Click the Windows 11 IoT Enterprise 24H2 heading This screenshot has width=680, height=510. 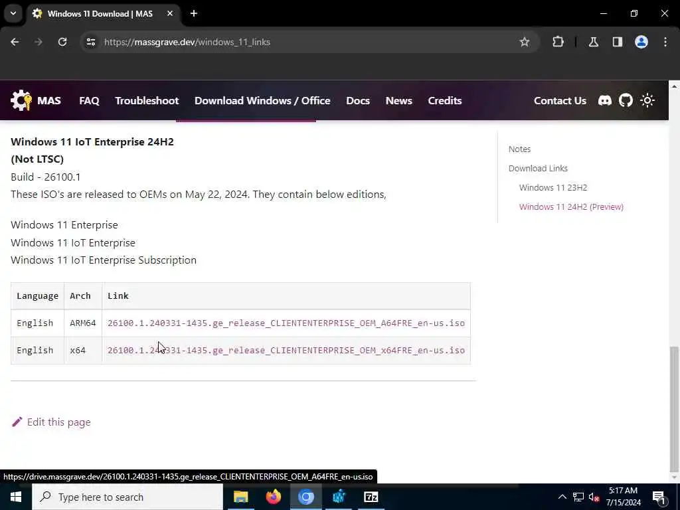click(x=92, y=142)
